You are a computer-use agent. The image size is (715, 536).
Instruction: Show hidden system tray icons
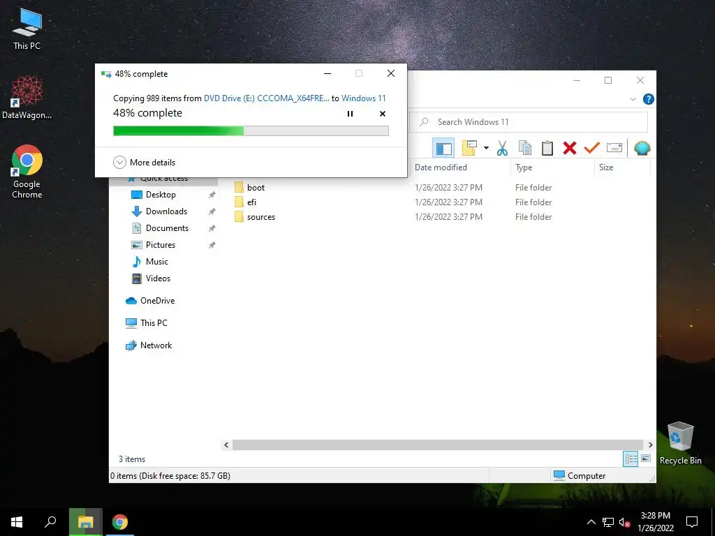tap(591, 522)
